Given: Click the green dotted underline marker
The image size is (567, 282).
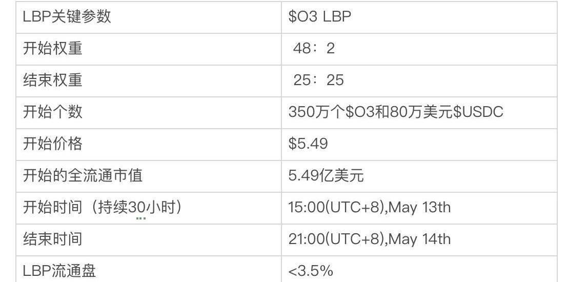Looking at the screenshot, I should pyautogui.click(x=141, y=218).
